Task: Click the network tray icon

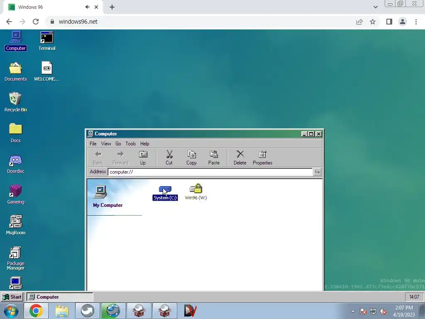Action: [x=373, y=312]
